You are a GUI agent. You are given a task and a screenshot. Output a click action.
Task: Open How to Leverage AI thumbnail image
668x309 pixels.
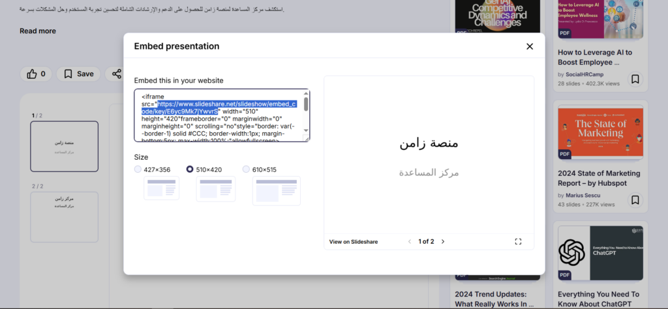(x=600, y=19)
